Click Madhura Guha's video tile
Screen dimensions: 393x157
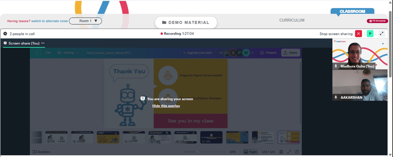pyautogui.click(x=360, y=54)
